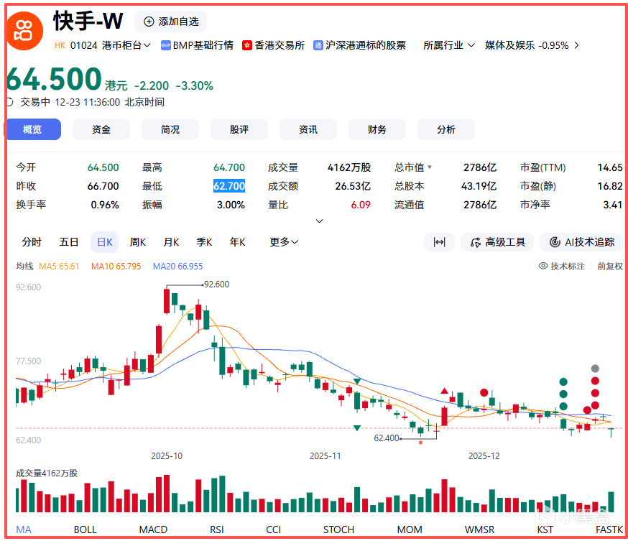Select the FASTK indicator

(609, 530)
